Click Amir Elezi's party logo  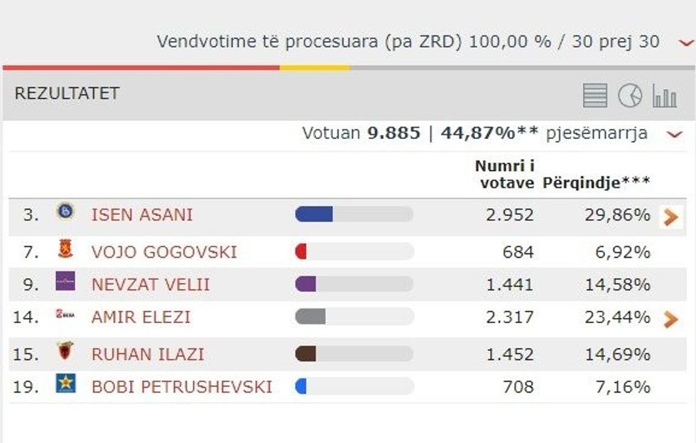click(x=65, y=315)
